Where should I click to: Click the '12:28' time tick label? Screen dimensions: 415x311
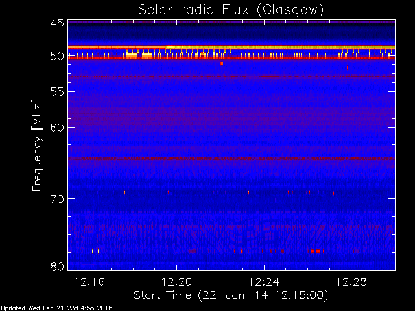click(351, 282)
